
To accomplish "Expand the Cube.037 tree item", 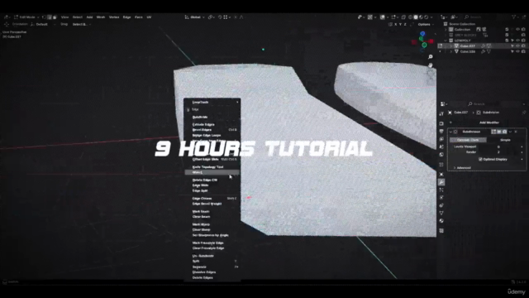I will point(451,46).
